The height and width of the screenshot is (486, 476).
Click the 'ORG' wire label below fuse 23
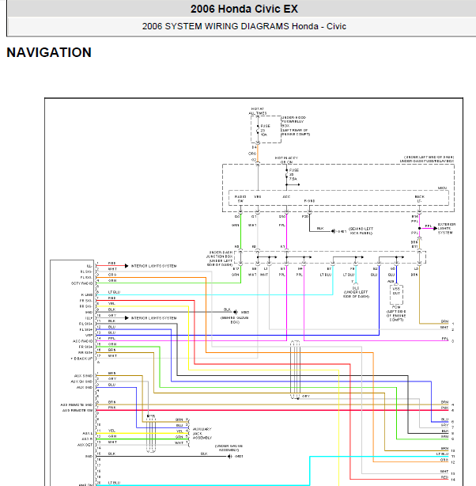point(252,154)
